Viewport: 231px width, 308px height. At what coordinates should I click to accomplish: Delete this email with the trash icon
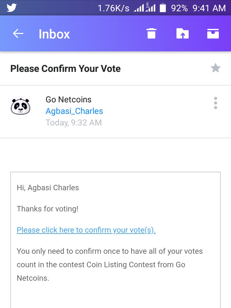151,33
